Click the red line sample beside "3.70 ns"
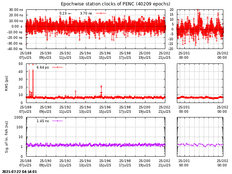 click(x=101, y=13)
